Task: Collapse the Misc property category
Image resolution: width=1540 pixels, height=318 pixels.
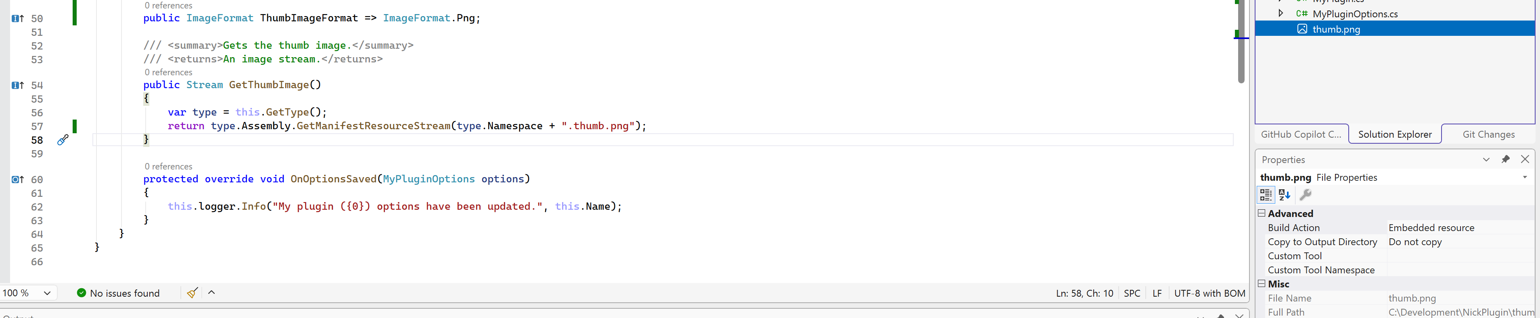Action: click(x=1262, y=283)
